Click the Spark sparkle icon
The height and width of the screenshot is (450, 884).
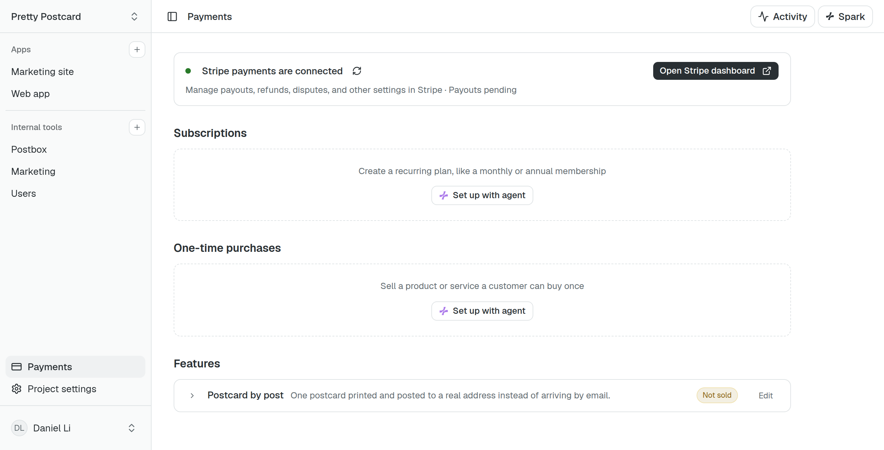click(x=830, y=17)
